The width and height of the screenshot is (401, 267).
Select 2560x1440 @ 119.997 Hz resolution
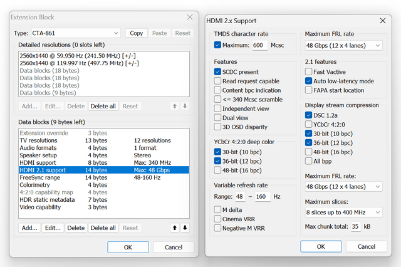pos(104,63)
